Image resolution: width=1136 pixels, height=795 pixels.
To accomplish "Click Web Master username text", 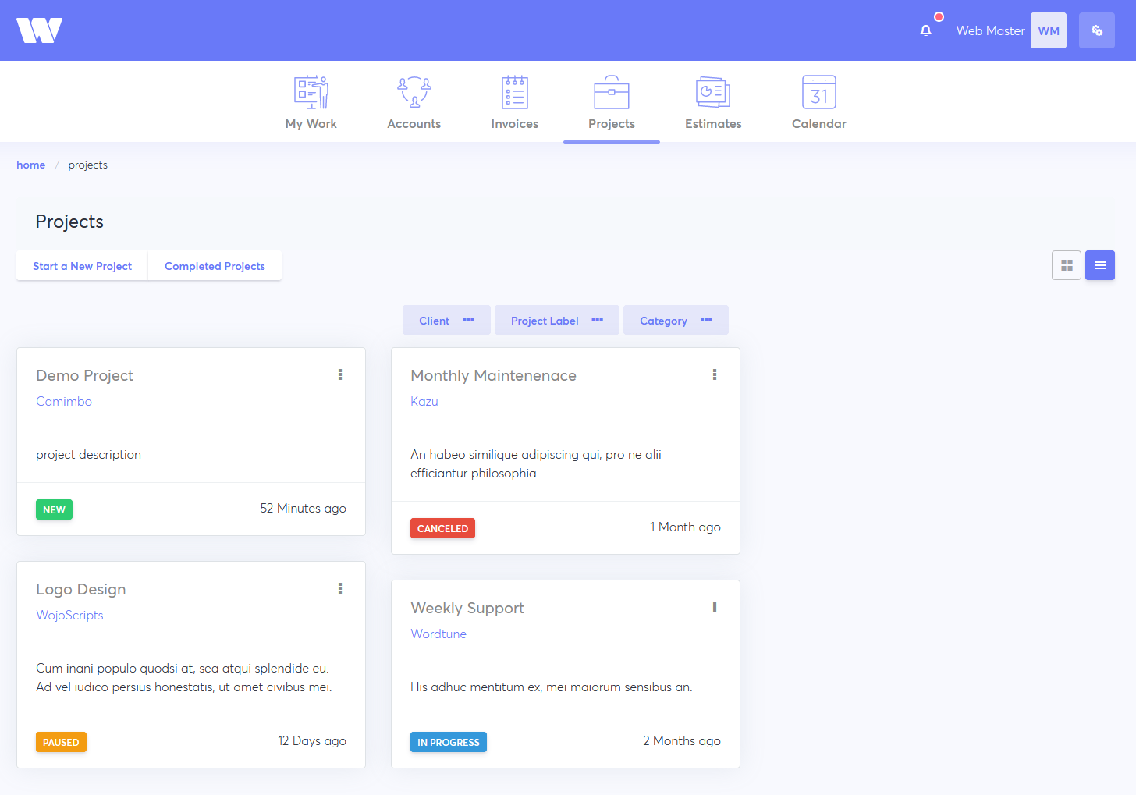I will coord(990,30).
